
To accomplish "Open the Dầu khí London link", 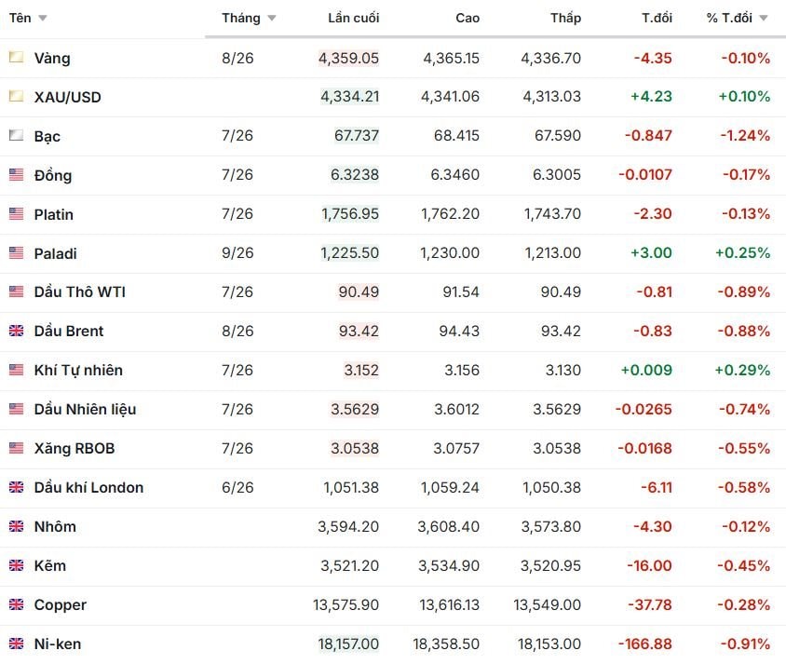I will click(x=88, y=487).
